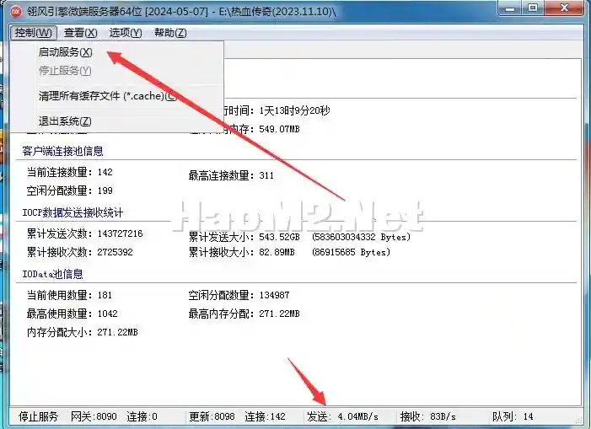Click 连接:142 in the status bar

point(265,416)
